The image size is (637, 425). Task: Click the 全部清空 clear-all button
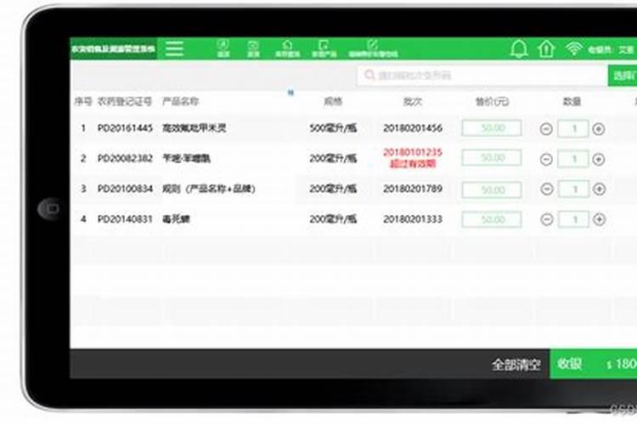(516, 365)
